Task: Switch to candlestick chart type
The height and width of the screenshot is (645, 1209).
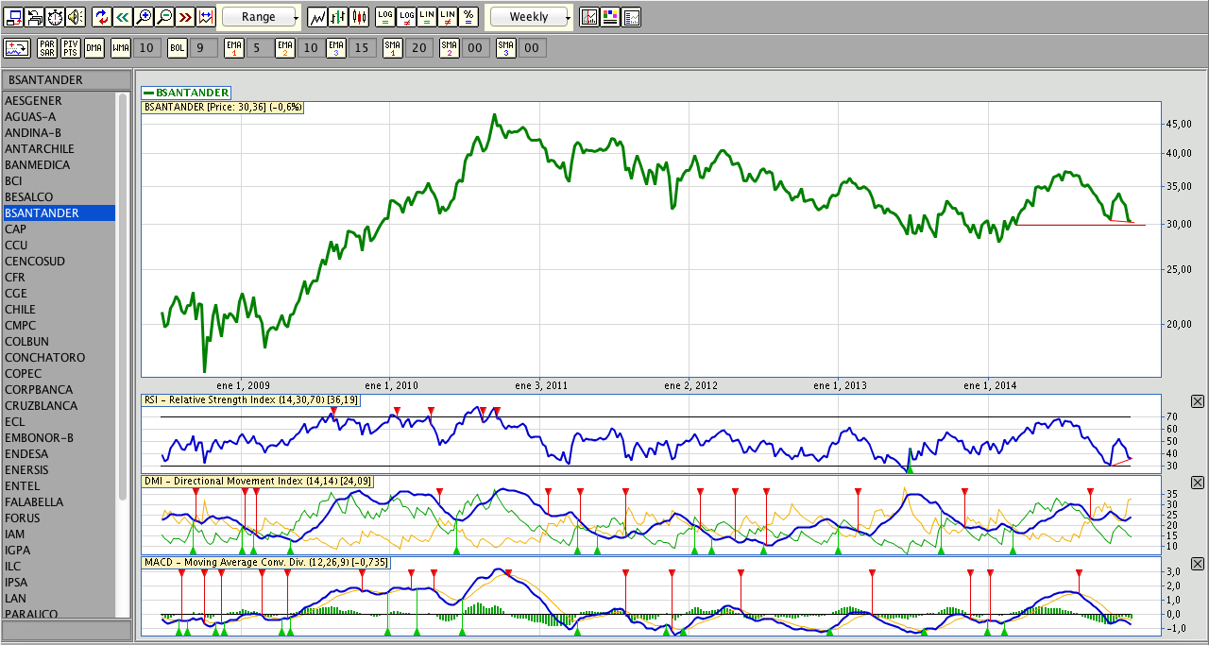Action: coord(359,17)
